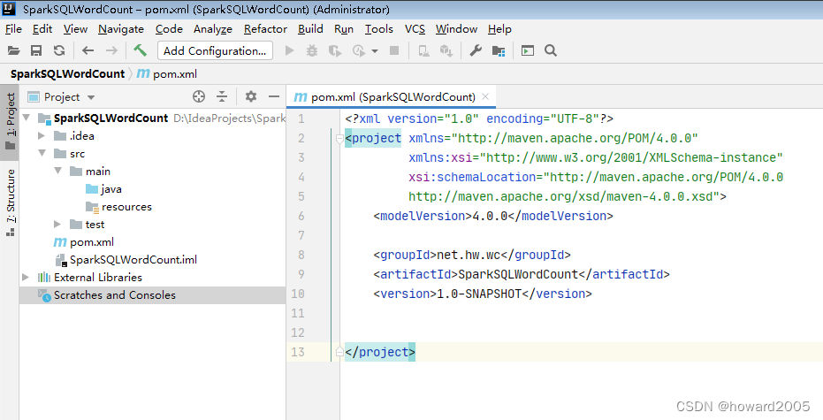Collapse the SparkSQLWordCount root node
Screen dimensions: 823x420
coord(27,118)
